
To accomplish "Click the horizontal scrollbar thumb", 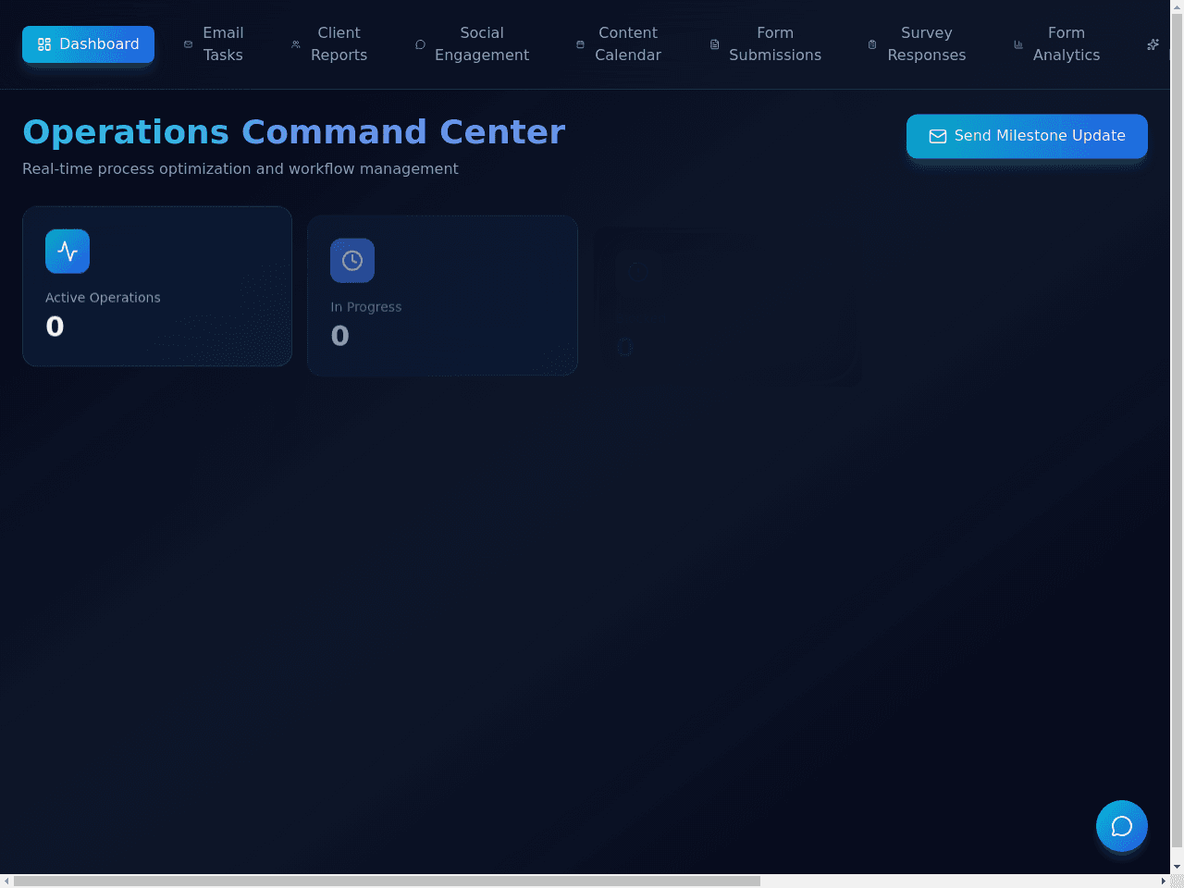I will point(387,882).
